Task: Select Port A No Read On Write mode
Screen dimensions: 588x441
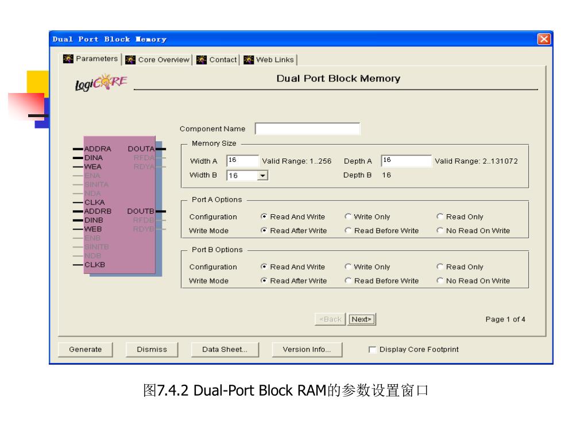Action: click(x=440, y=230)
